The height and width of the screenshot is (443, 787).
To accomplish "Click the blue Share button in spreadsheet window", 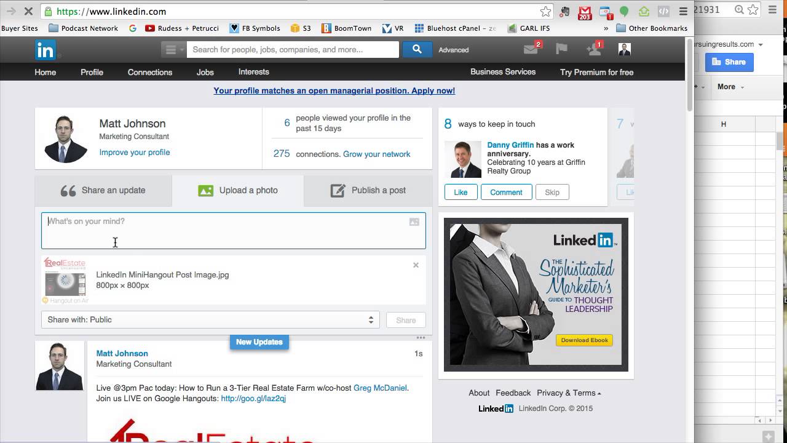I will click(729, 62).
